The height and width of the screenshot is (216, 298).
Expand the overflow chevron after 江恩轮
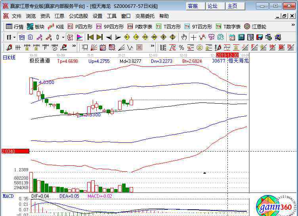pos(293,25)
